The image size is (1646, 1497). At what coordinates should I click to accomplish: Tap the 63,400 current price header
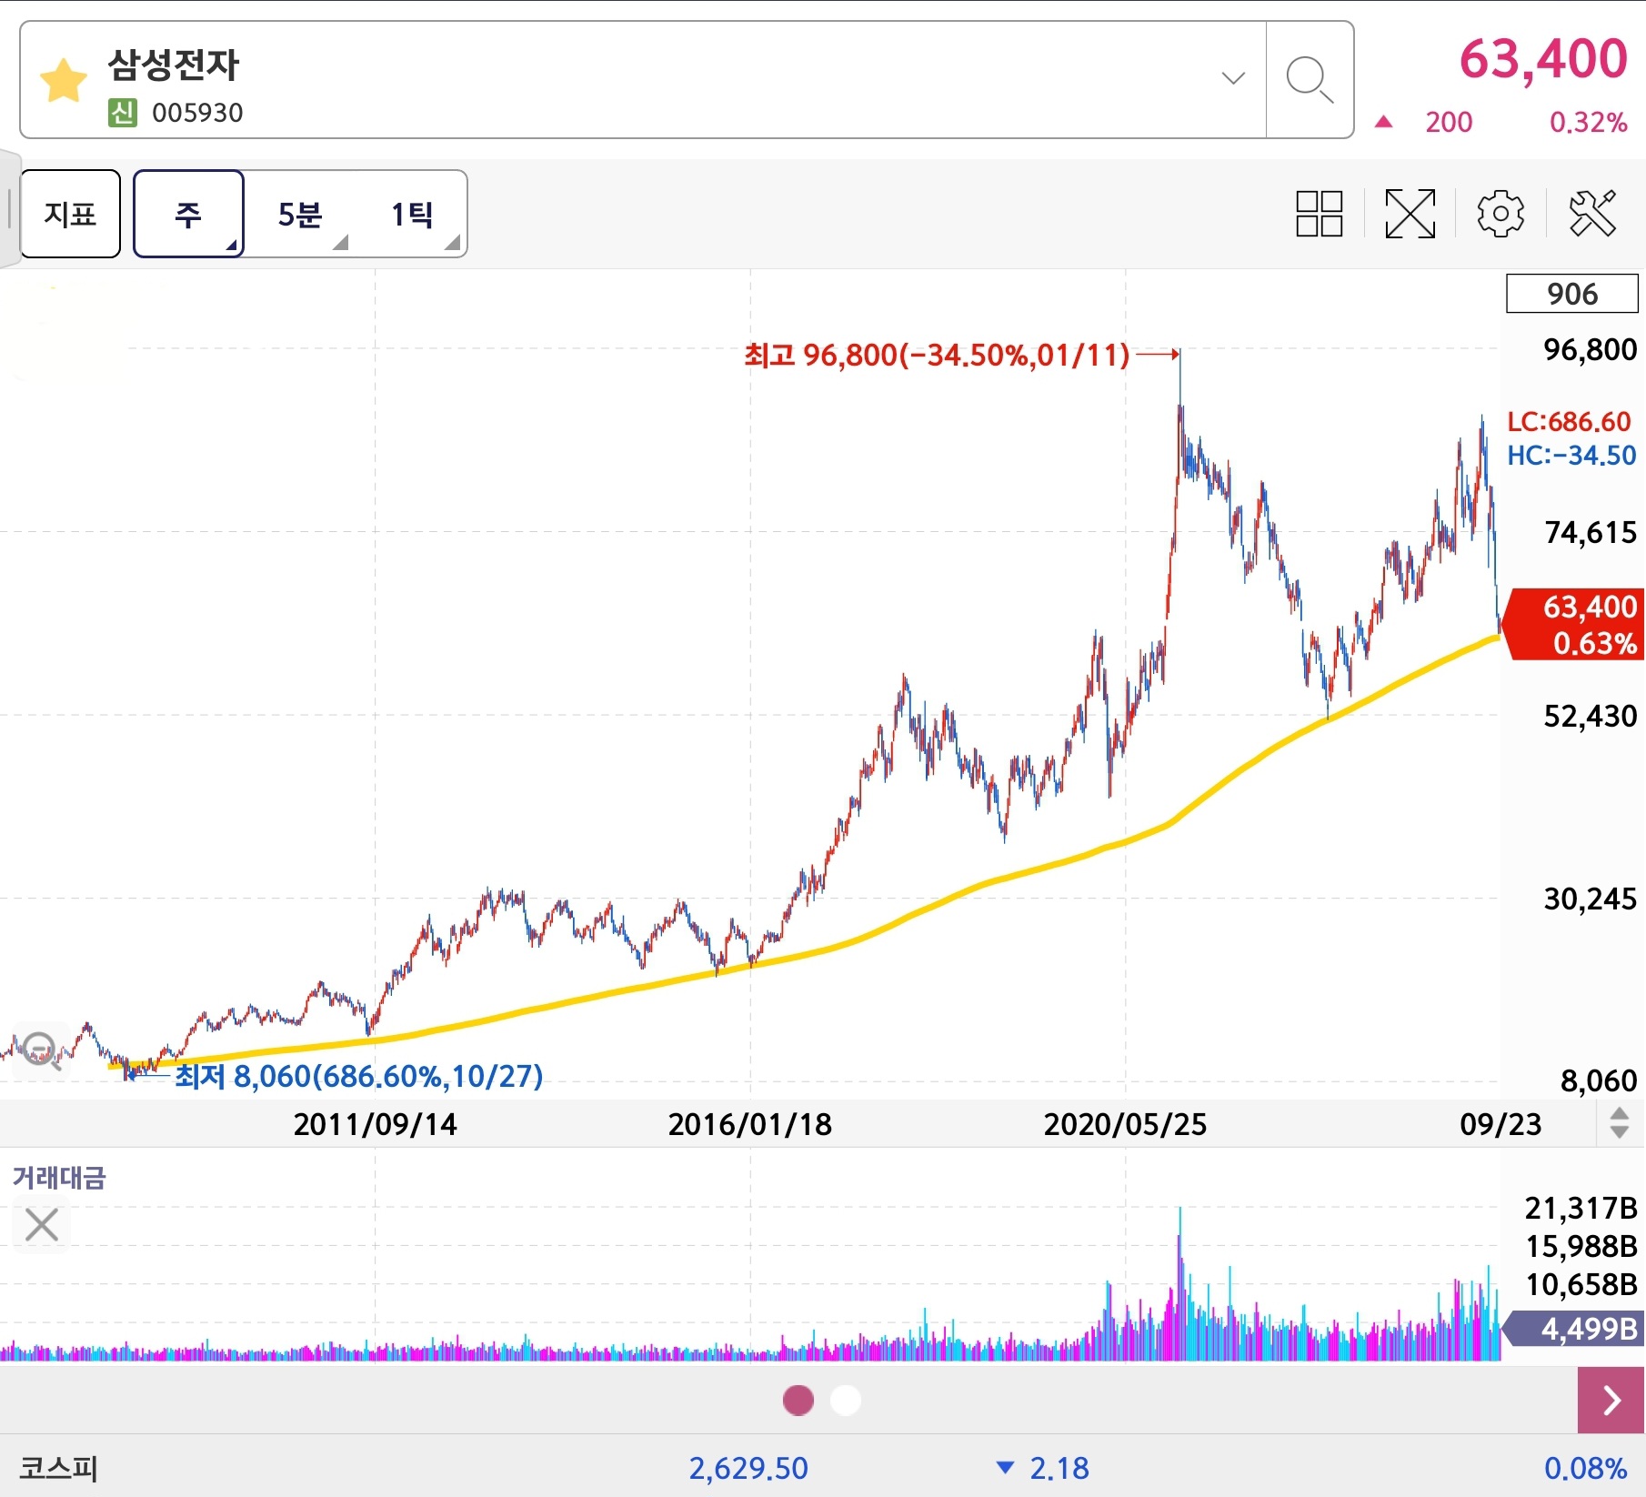coord(1542,59)
